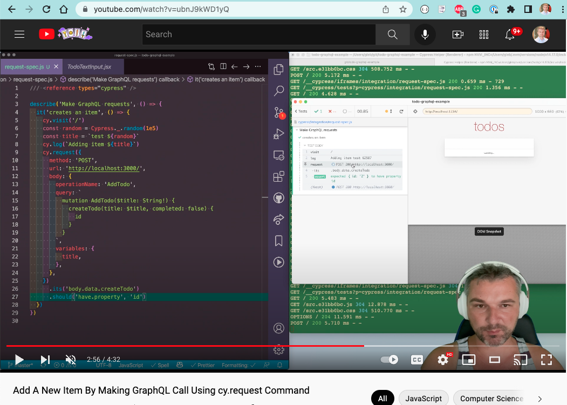The image size is (567, 405).
Task: Seek on the red video progress bar
Action: tap(284, 346)
